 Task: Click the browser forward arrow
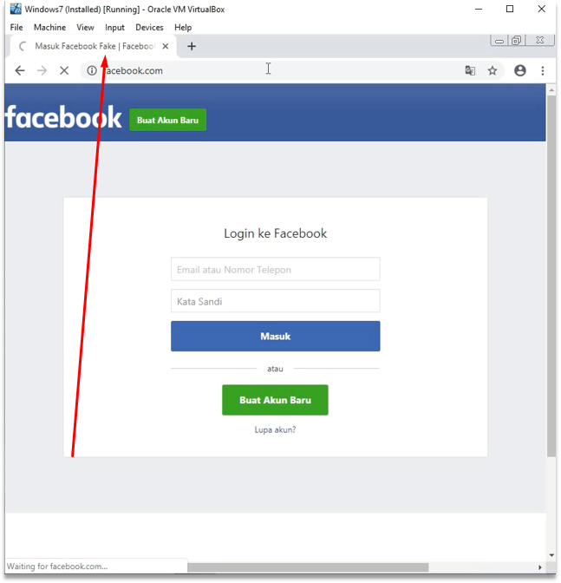point(42,70)
